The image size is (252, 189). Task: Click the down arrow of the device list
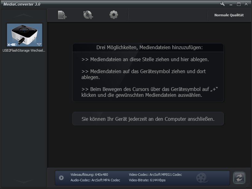point(24,181)
